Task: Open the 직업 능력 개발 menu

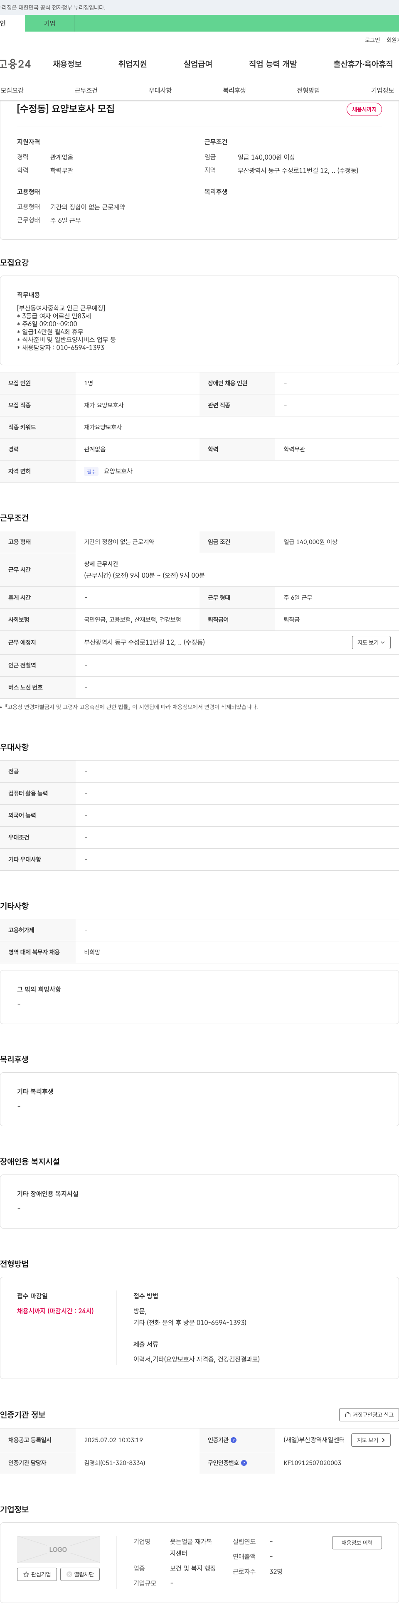Action: 273,64
